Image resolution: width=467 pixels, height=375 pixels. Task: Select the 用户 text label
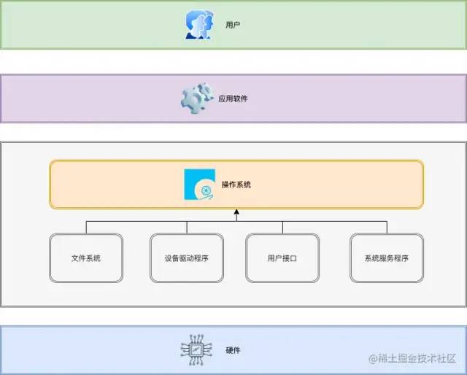click(x=233, y=26)
